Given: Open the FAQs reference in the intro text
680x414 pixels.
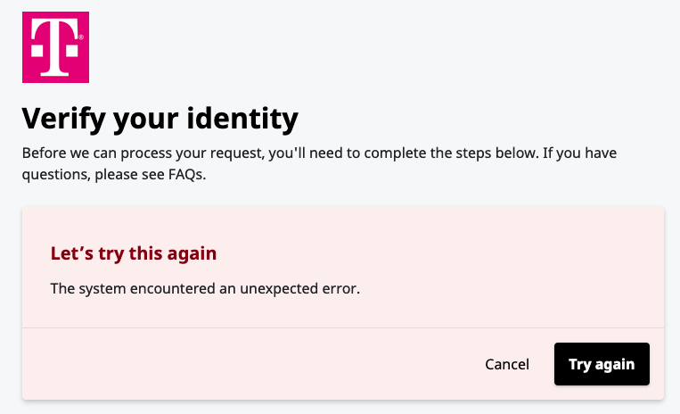Looking at the screenshot, I should 186,175.
